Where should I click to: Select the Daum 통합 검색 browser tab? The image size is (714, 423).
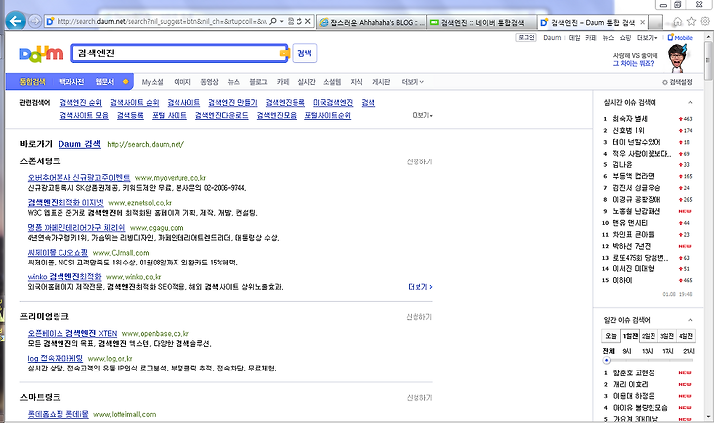pyautogui.click(x=592, y=22)
